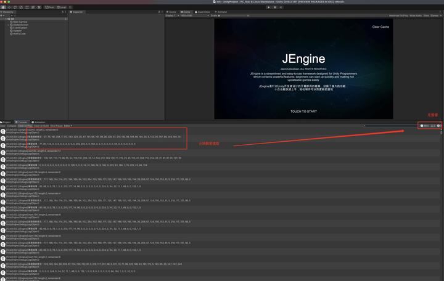Toggle Pivot/Center handle position

coord(50,7)
